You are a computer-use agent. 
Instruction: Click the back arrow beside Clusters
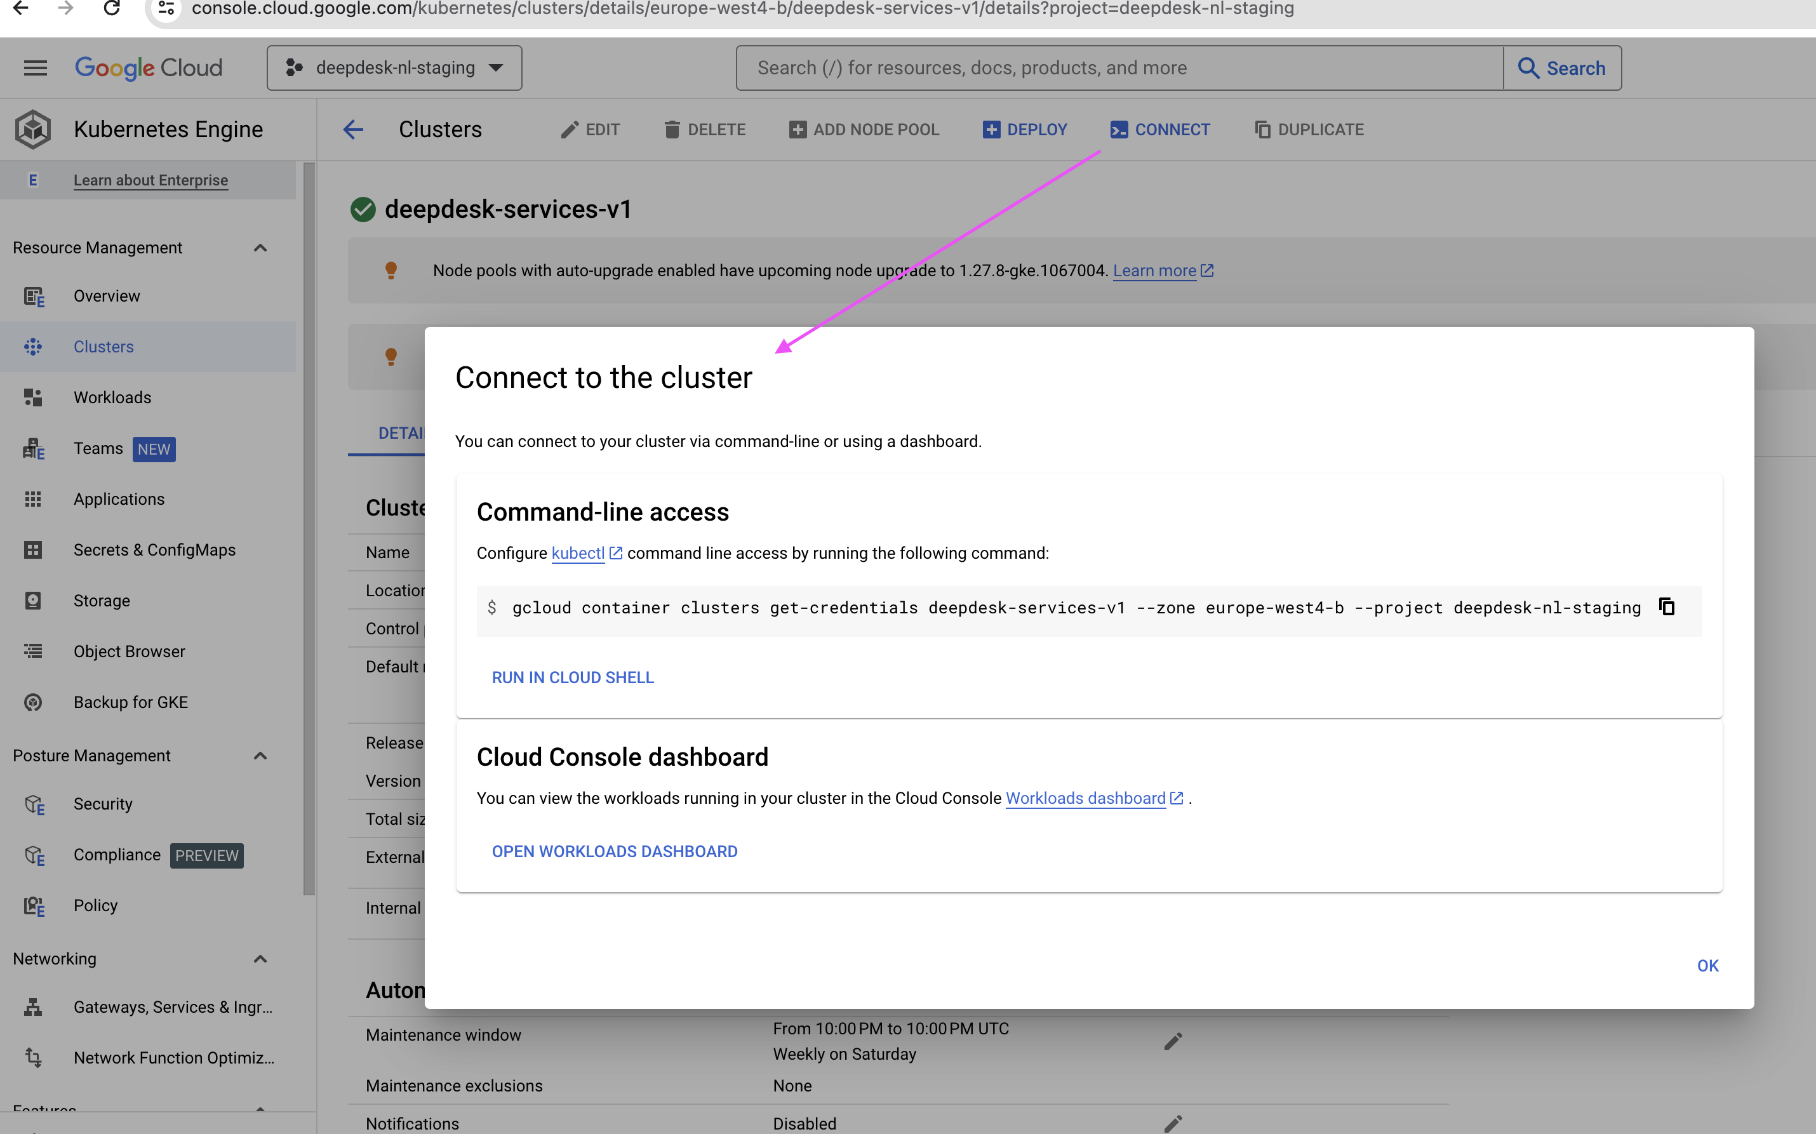[353, 130]
